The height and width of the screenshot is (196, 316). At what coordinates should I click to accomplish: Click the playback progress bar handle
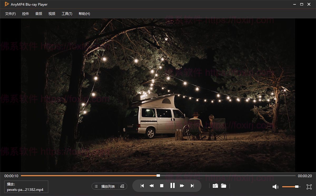tap(158, 175)
